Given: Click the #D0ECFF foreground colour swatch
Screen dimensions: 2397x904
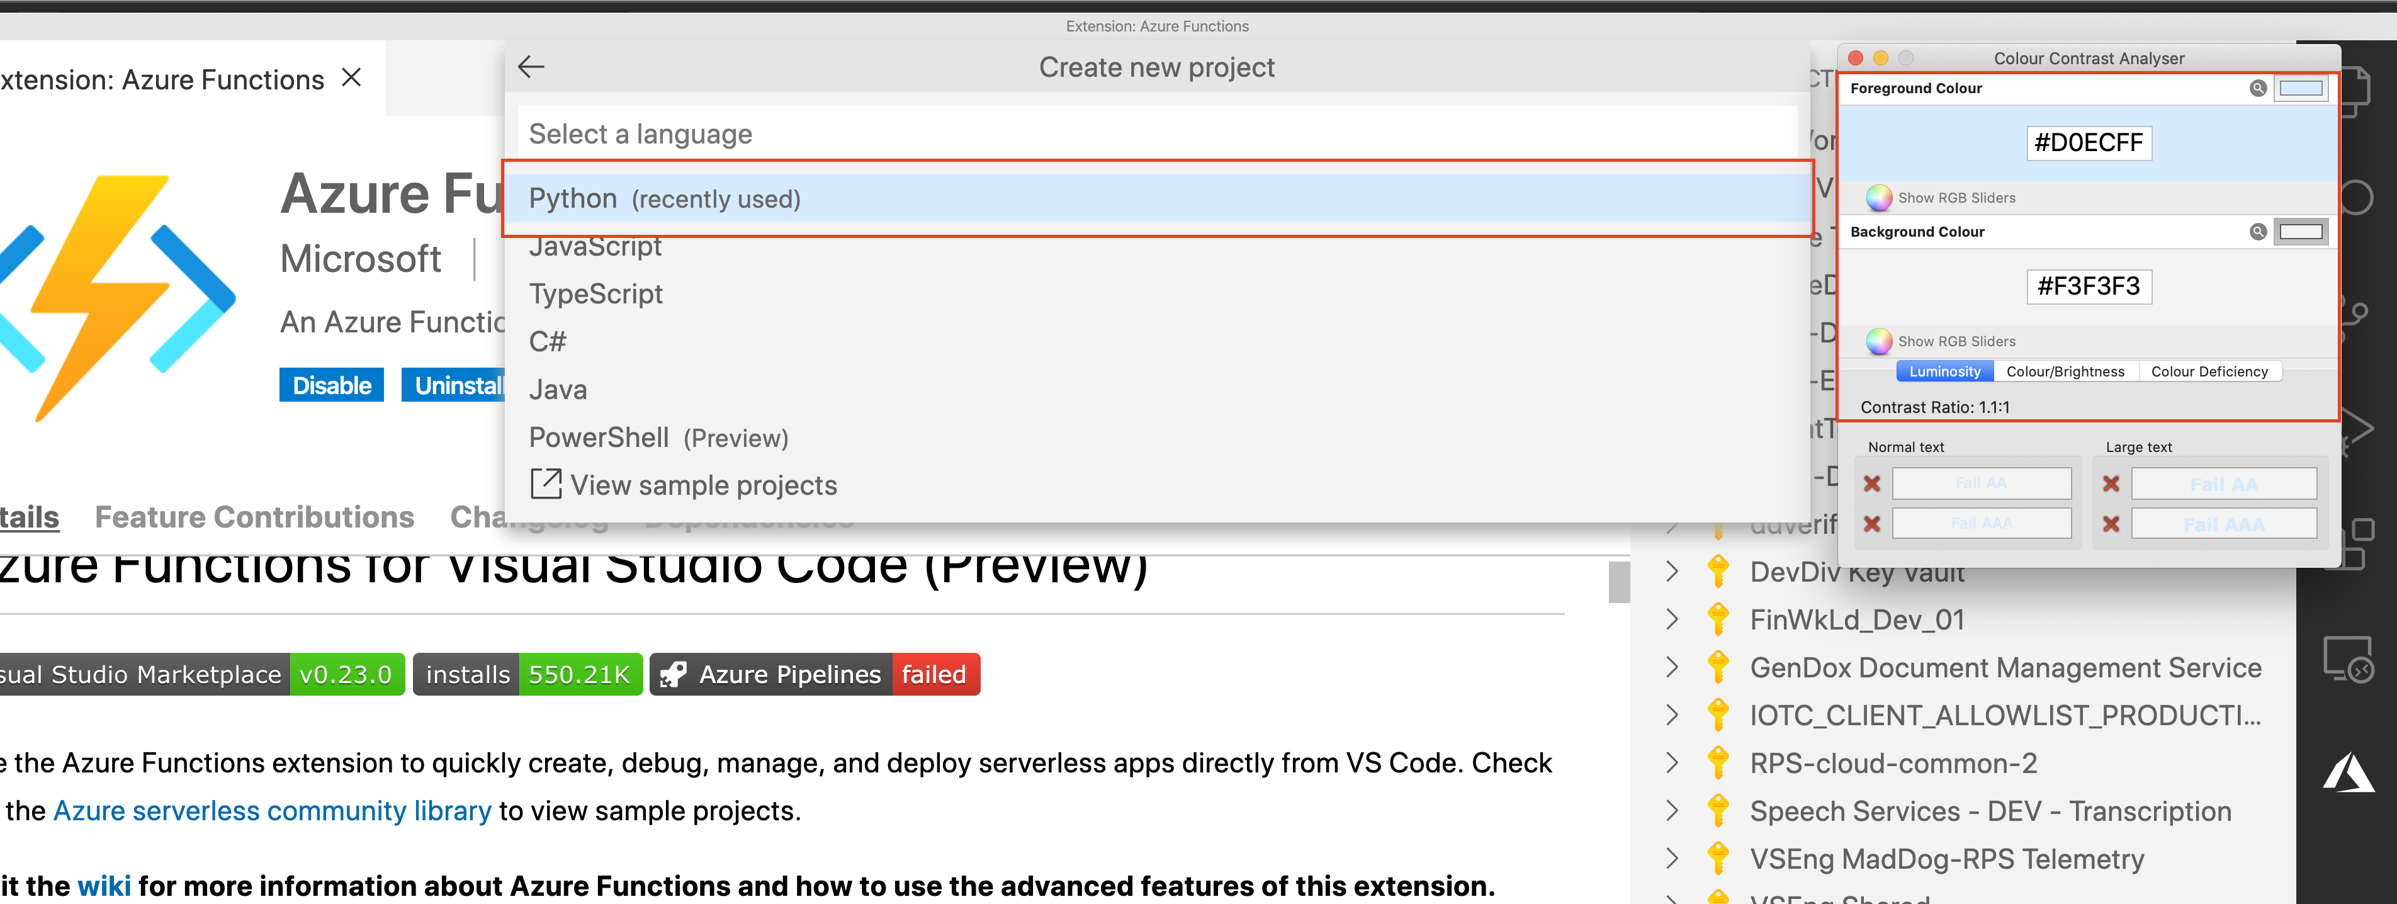Looking at the screenshot, I should [x=2089, y=142].
